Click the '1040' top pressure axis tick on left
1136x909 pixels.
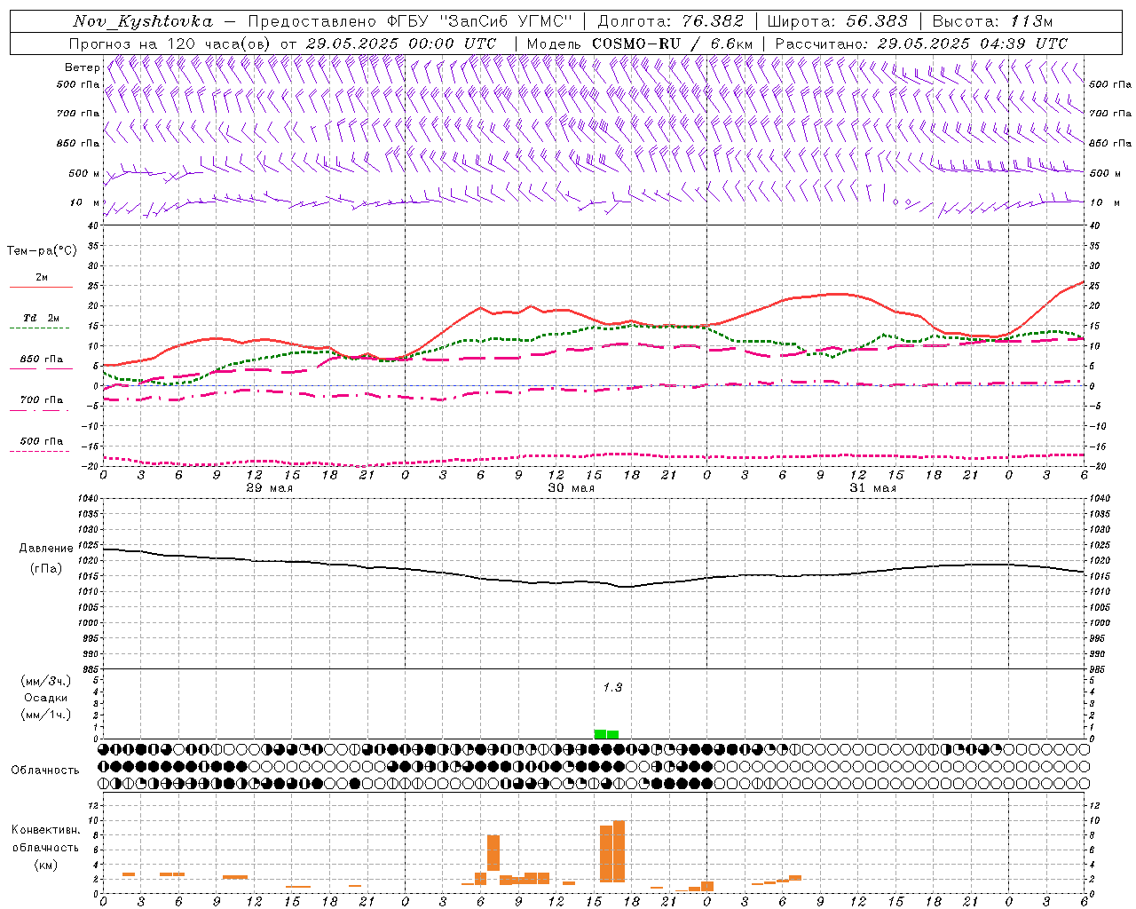pyautogui.click(x=88, y=499)
